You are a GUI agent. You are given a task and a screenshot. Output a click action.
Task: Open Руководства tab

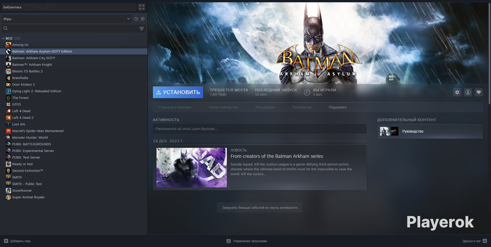click(x=302, y=107)
